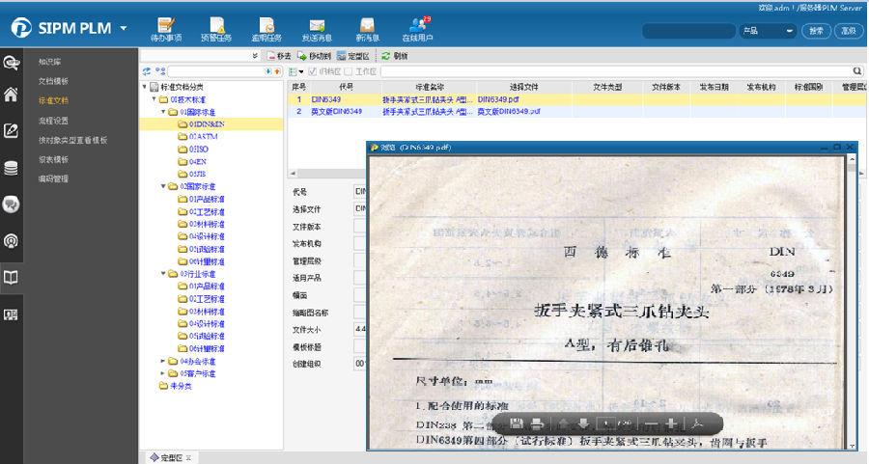Screen dimensions: 869x464
Task: Open the top search globe sidebar icon
Action: click(11, 62)
